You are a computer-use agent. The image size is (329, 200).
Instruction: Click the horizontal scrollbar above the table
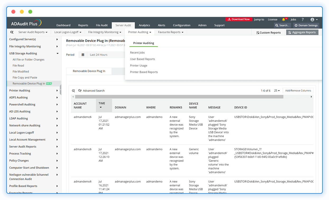click(x=179, y=97)
